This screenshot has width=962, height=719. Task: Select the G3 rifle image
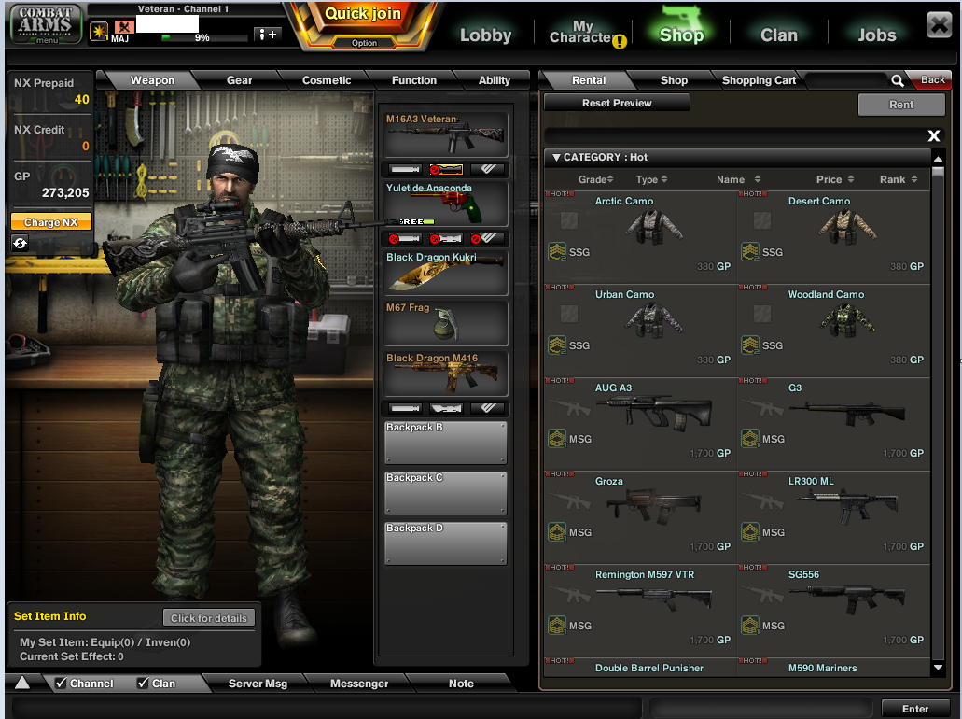847,413
